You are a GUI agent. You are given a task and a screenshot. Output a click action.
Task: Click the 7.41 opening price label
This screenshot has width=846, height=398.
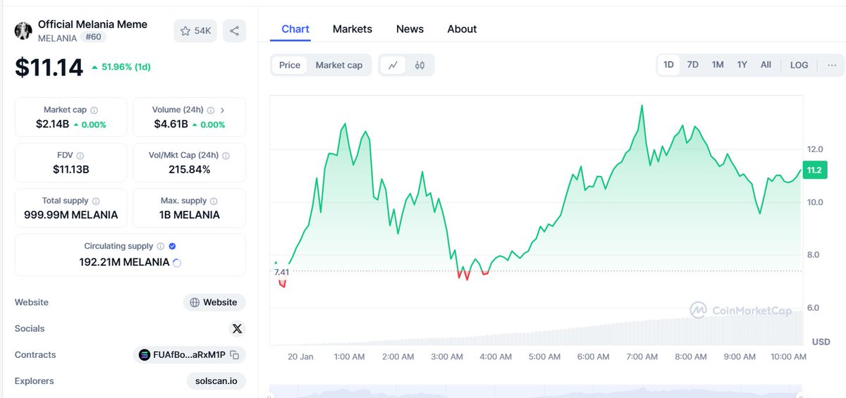281,272
